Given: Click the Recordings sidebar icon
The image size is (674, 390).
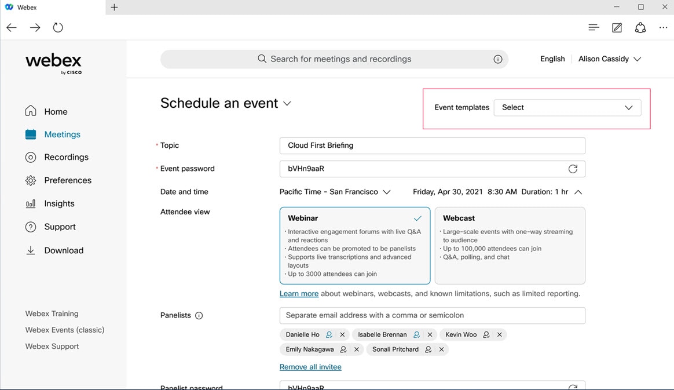Looking at the screenshot, I should (31, 157).
